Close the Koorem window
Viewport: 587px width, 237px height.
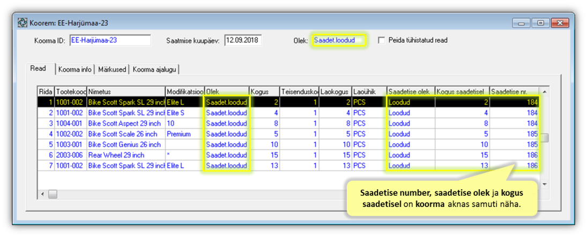(x=560, y=24)
